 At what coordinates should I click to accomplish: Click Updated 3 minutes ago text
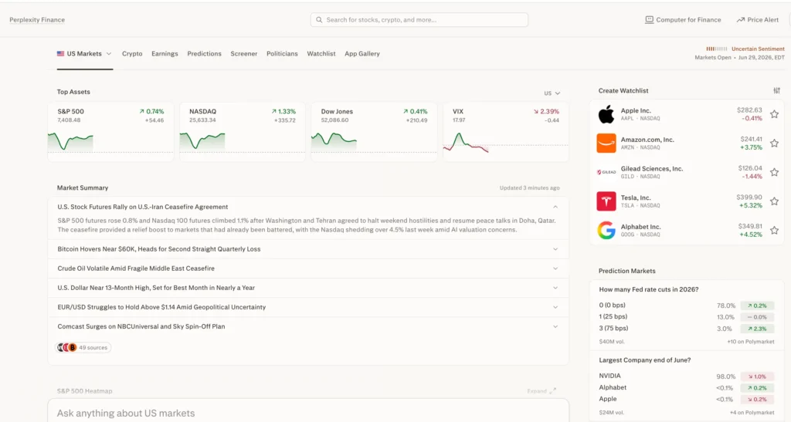coord(529,187)
